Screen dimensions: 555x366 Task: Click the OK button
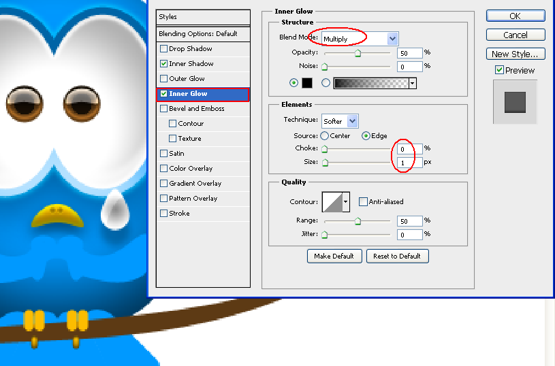point(516,16)
